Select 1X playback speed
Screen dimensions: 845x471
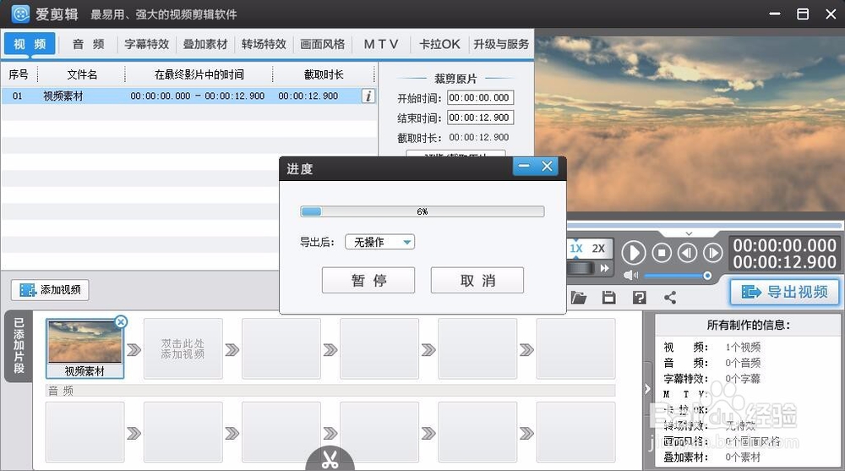click(x=576, y=248)
